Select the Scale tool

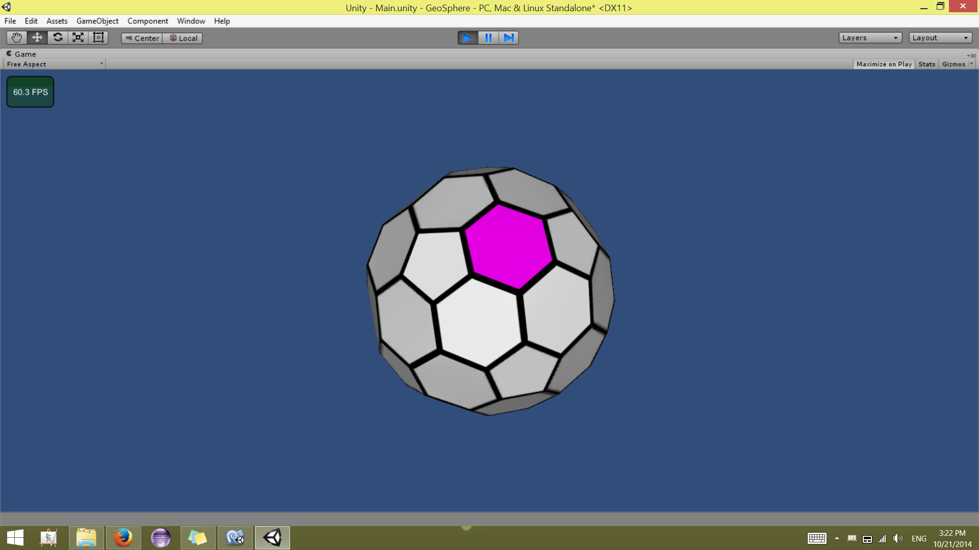[78, 38]
